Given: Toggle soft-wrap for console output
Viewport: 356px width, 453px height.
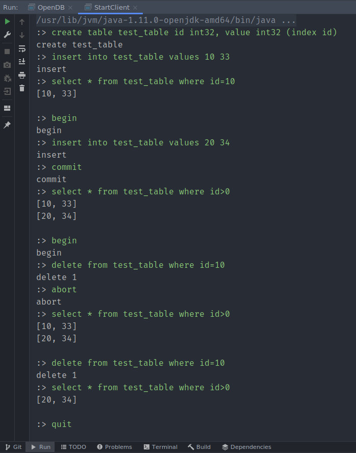Looking at the screenshot, I should (x=22, y=48).
